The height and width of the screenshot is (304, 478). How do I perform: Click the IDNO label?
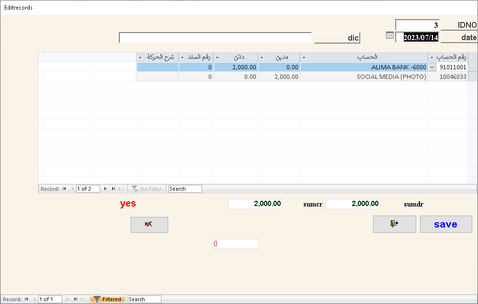pyautogui.click(x=459, y=25)
